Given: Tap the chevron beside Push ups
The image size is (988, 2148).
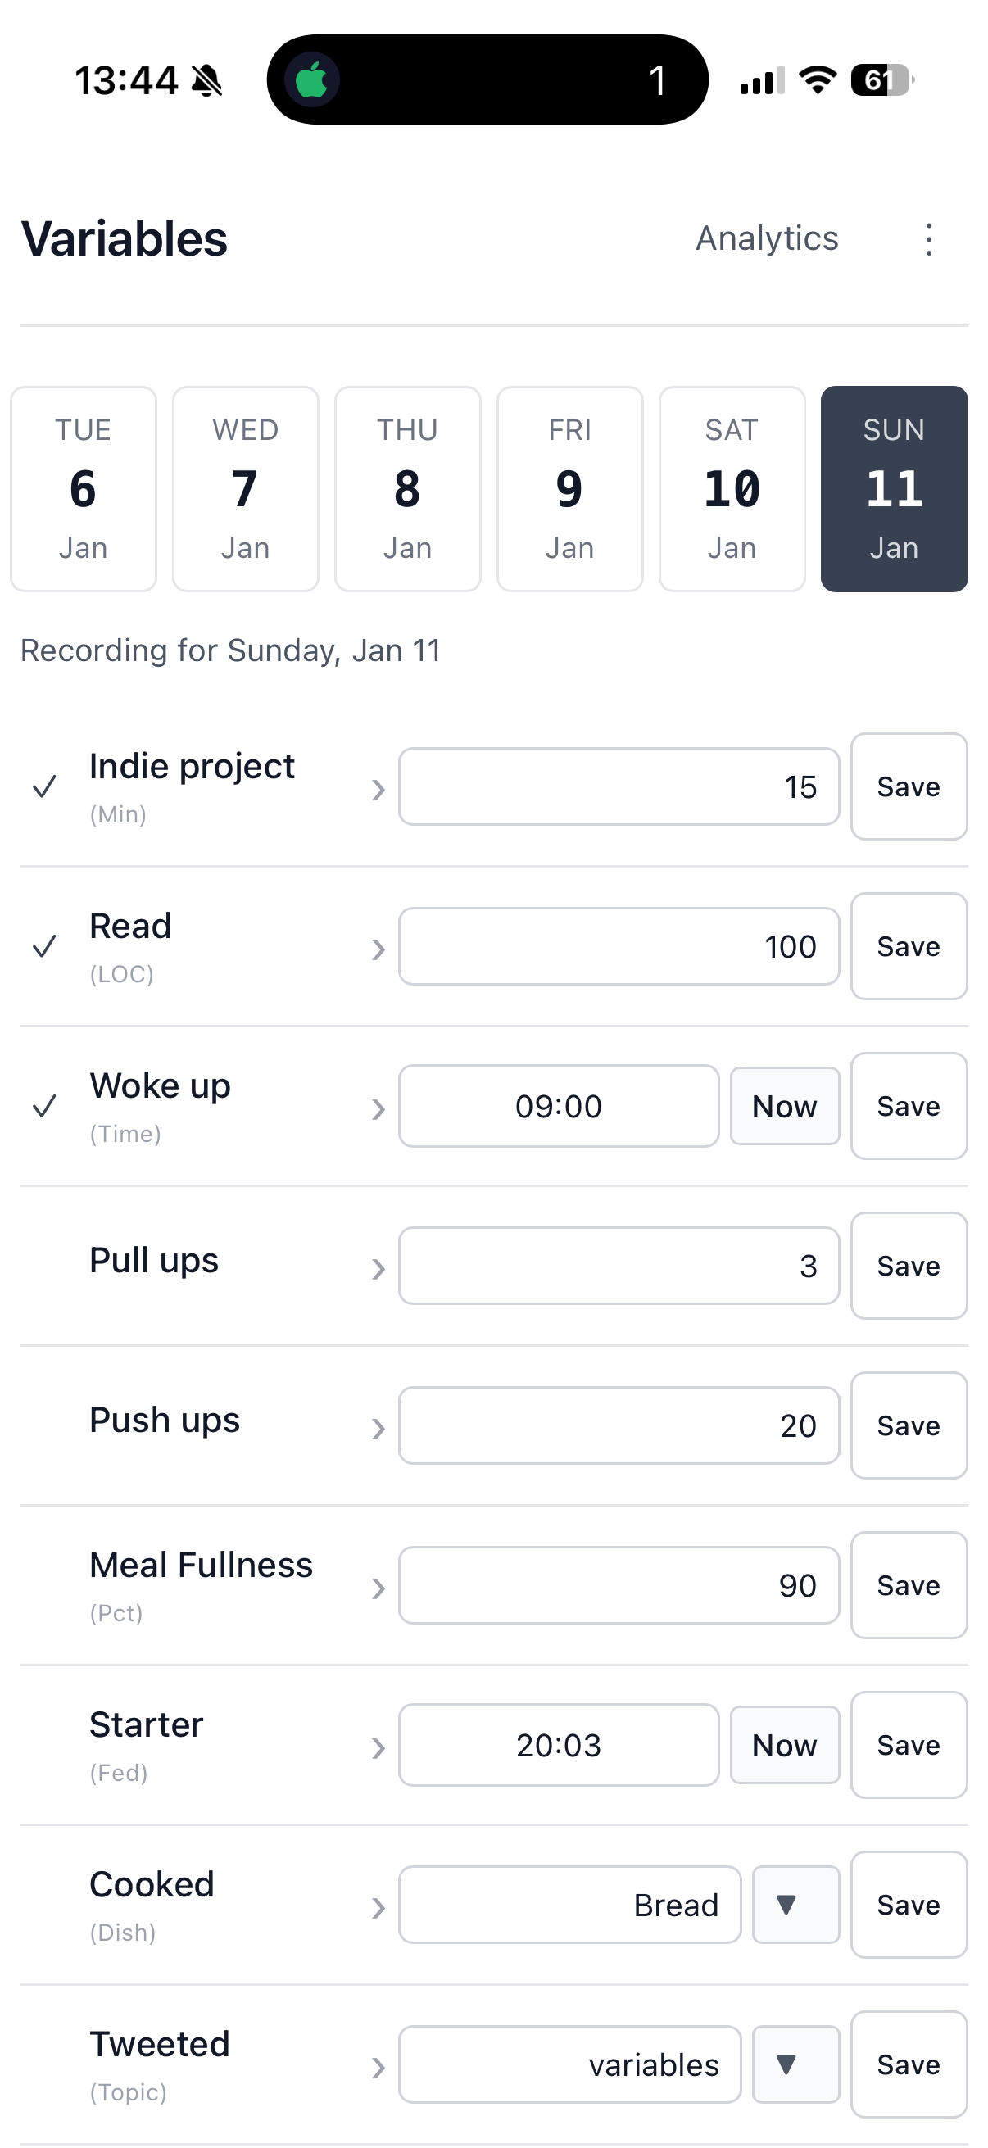Looking at the screenshot, I should (378, 1429).
